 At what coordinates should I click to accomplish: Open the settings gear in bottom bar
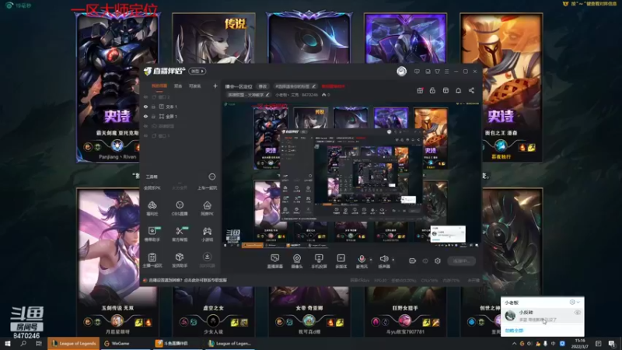click(438, 261)
